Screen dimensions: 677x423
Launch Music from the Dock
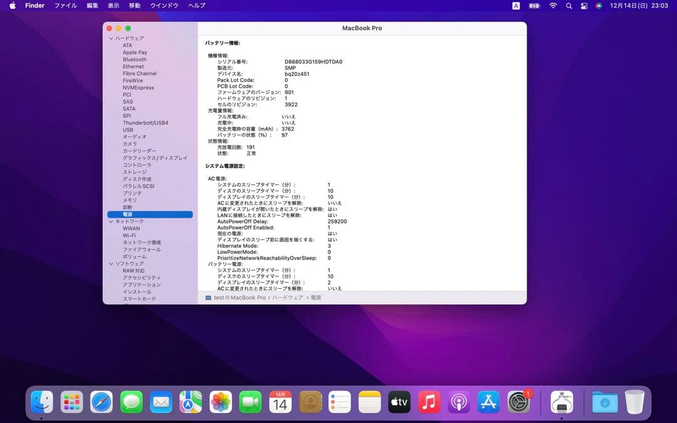tap(429, 402)
